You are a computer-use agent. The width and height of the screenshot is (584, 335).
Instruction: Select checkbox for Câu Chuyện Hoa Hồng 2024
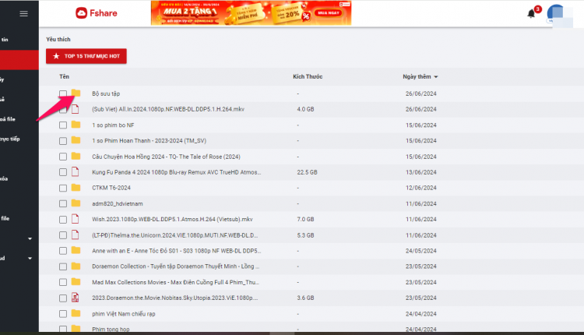click(63, 157)
